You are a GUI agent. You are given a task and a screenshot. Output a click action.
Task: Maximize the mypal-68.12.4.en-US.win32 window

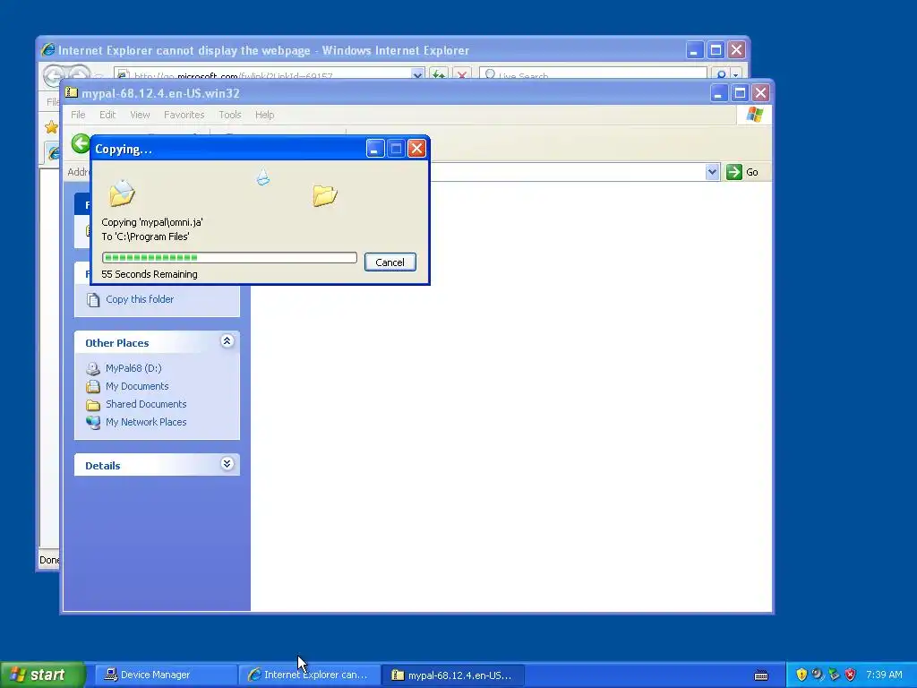740,92
